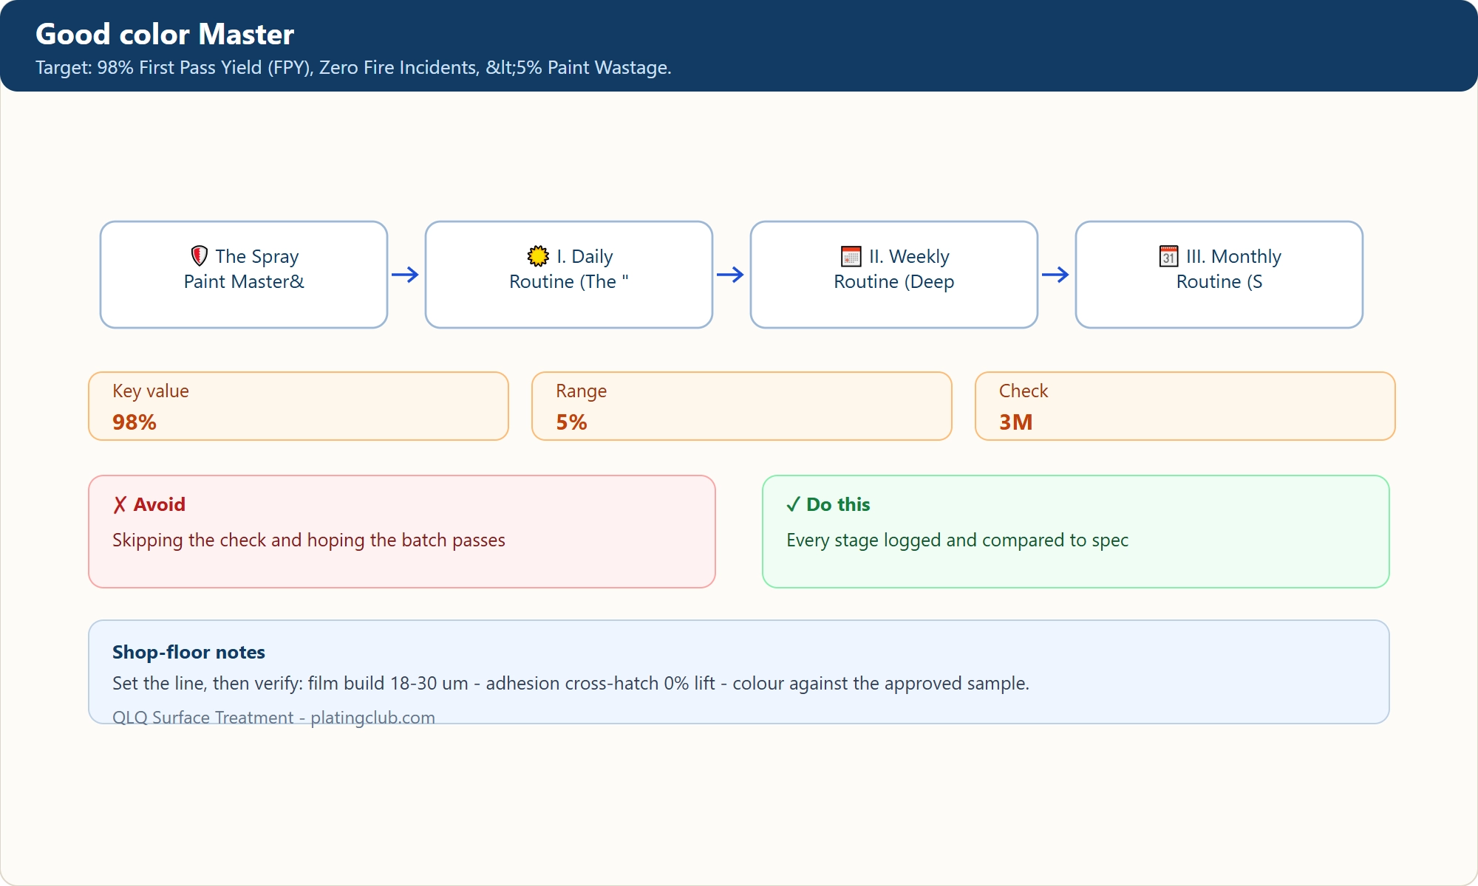Click the calendar icon beside II. Weekly Routine
The height and width of the screenshot is (886, 1478).
pyautogui.click(x=851, y=256)
